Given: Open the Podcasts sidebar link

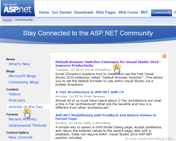Looking at the screenshot, I should click(17, 101).
